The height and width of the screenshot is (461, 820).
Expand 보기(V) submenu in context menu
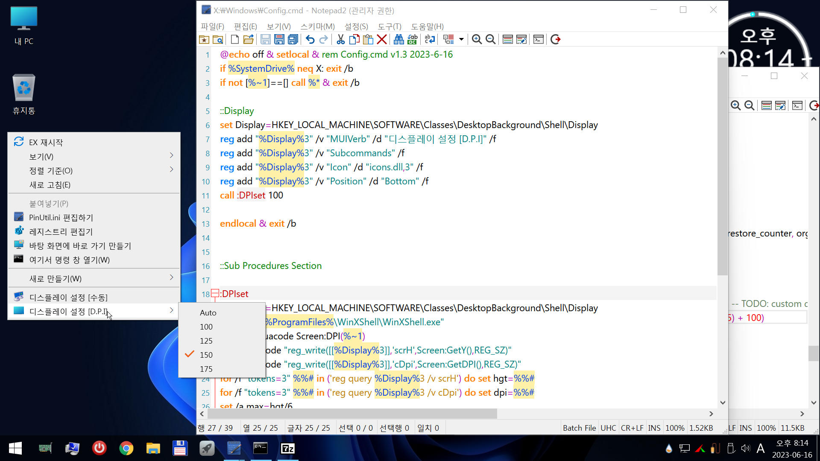94,156
